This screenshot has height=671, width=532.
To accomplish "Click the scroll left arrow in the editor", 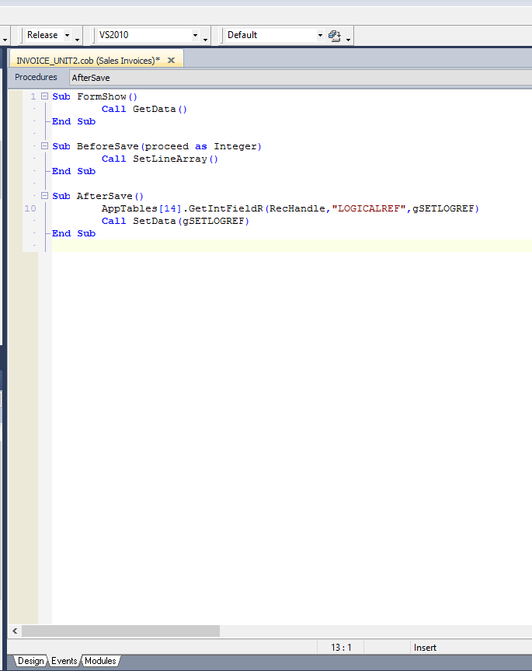I will point(15,631).
